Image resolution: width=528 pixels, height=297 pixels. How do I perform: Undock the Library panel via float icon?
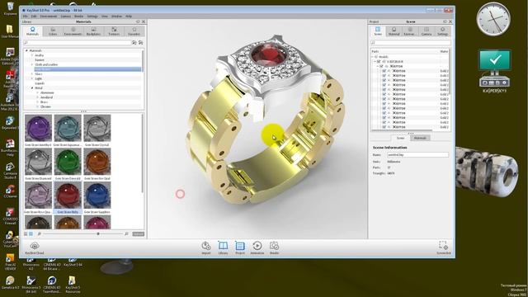tap(138, 21)
